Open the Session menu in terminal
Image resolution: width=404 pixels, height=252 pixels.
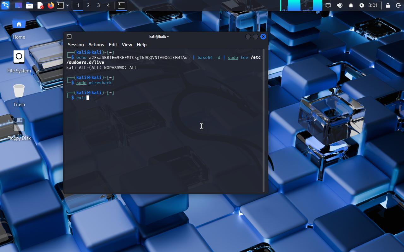point(76,45)
